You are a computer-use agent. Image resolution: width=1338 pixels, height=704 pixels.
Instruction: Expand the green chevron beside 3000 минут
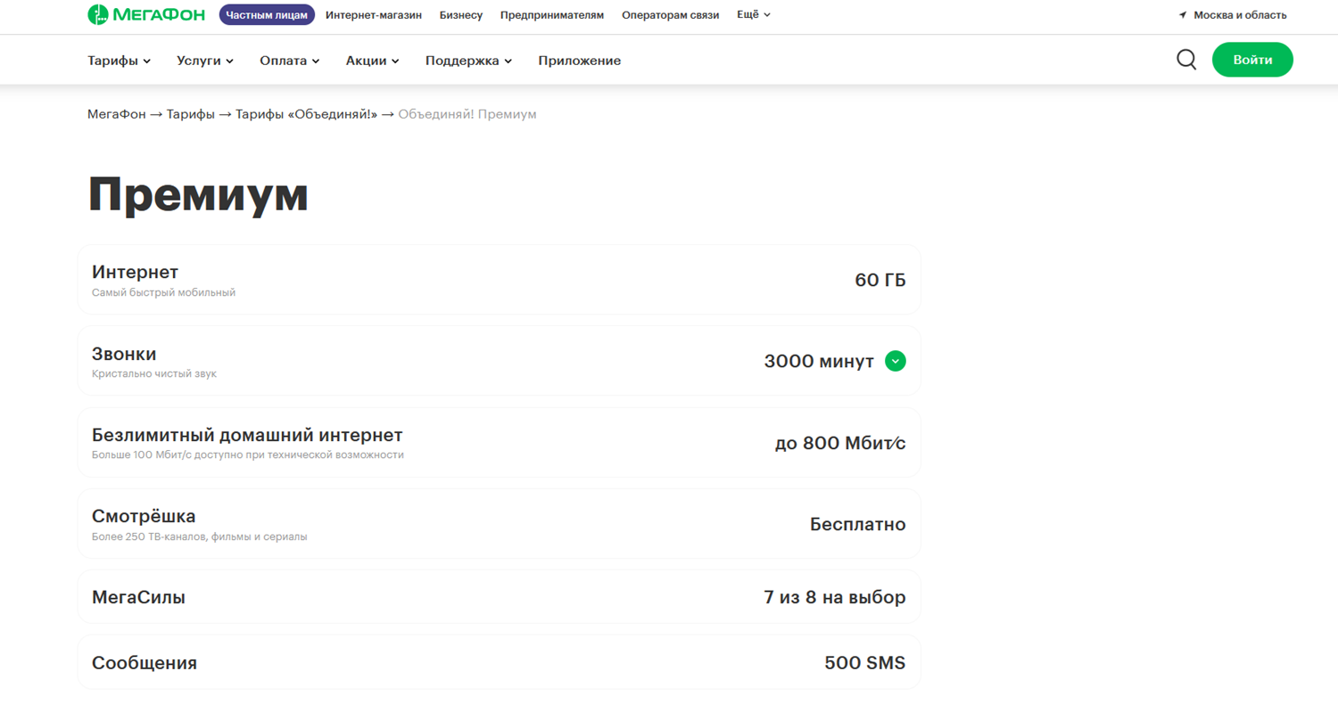pos(896,361)
